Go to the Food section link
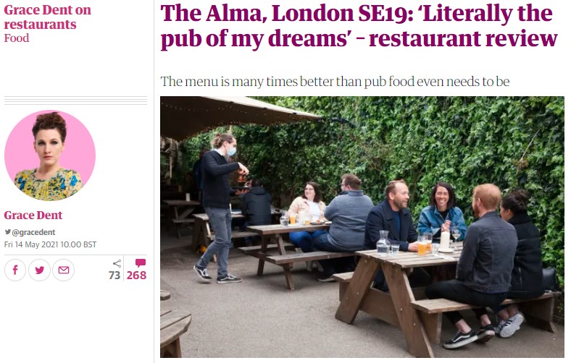This screenshot has height=363, width=571. point(17,38)
